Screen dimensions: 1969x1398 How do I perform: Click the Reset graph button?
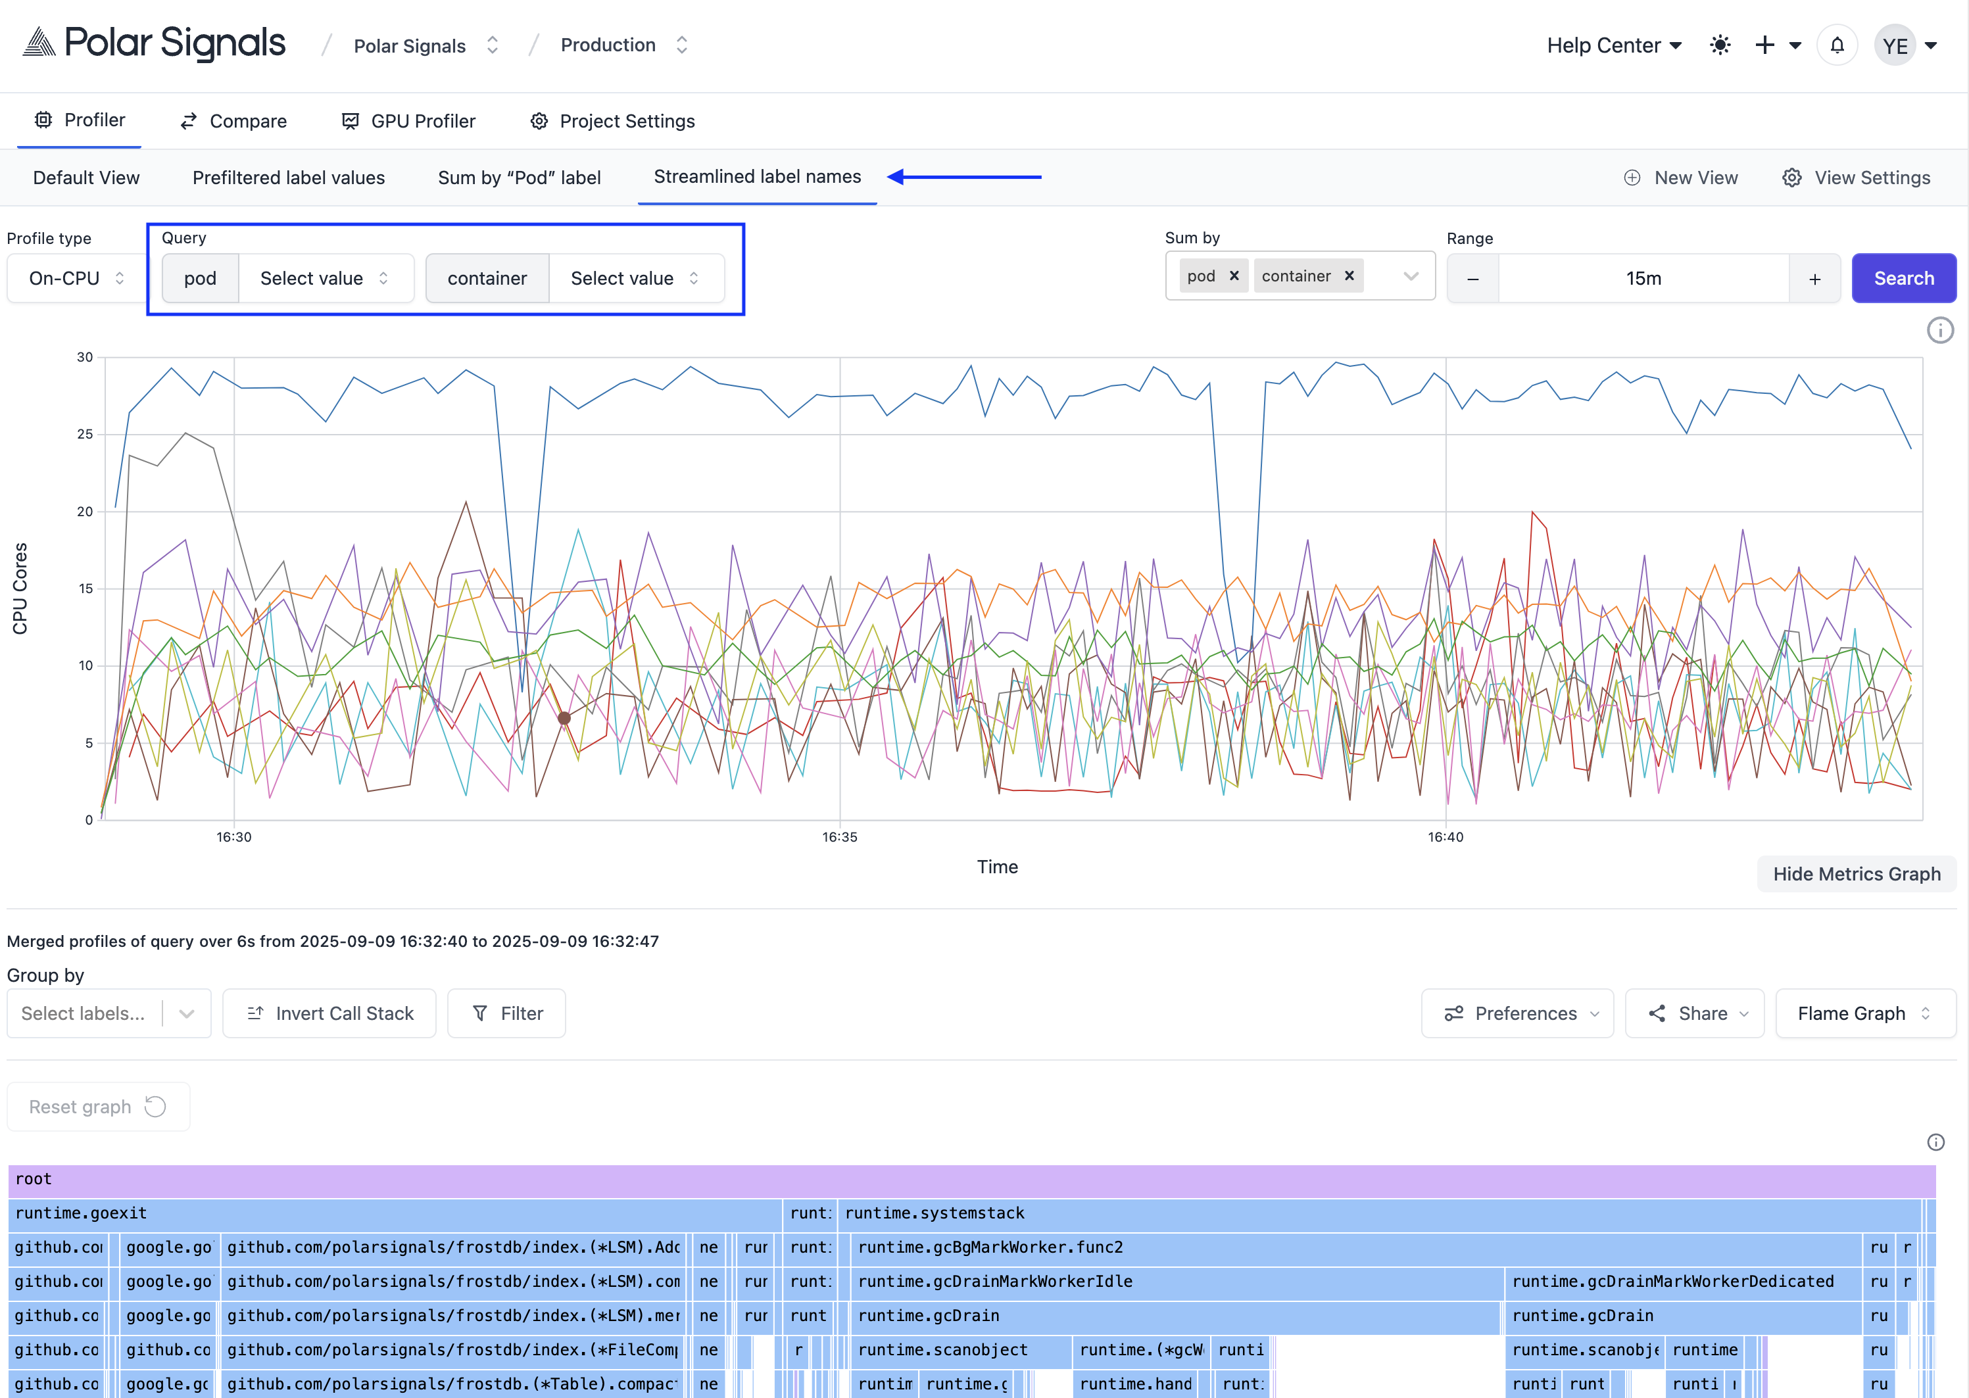coord(98,1107)
